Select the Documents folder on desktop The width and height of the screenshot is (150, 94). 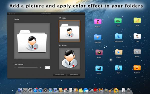(x=118, y=36)
